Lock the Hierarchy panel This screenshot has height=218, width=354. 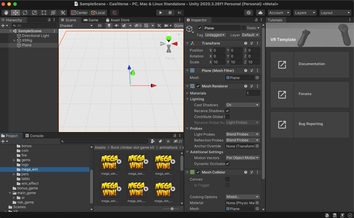(49, 20)
